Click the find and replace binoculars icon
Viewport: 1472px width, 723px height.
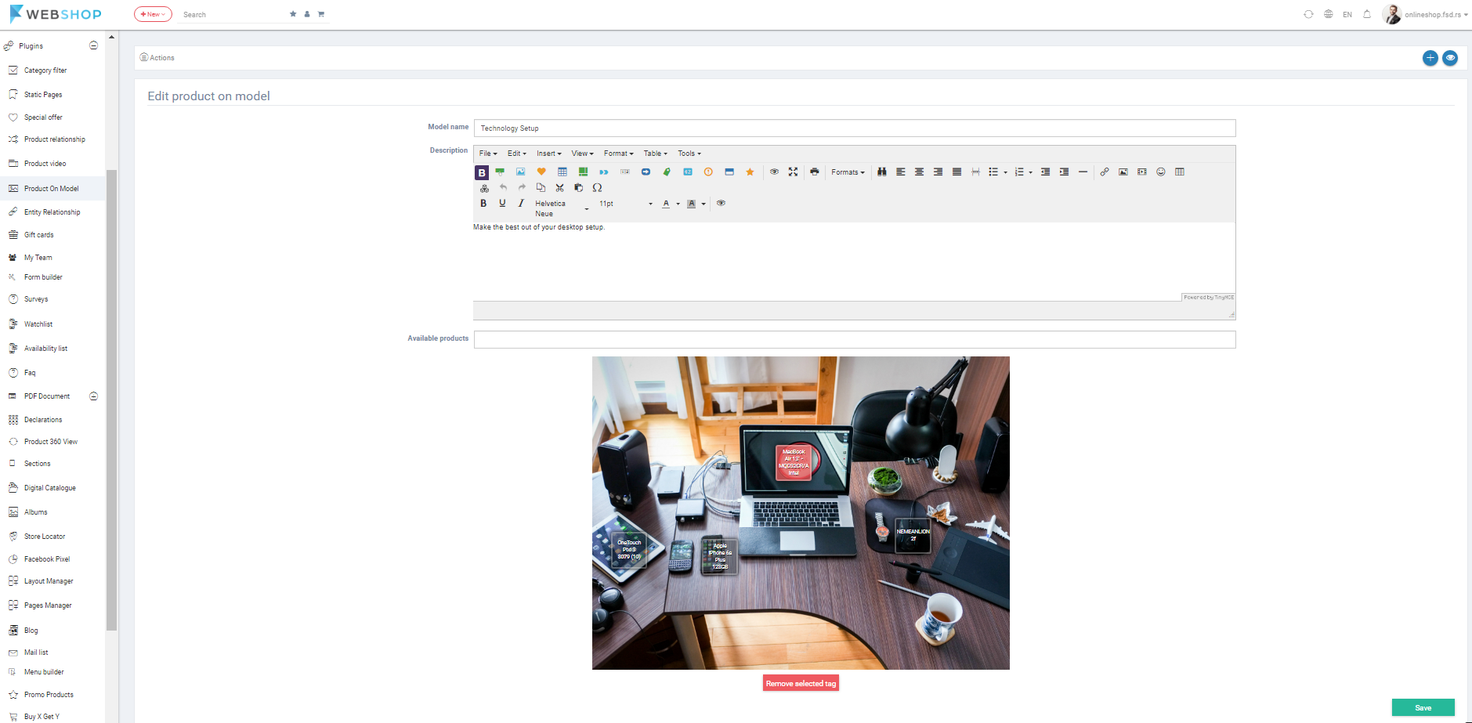coord(882,172)
